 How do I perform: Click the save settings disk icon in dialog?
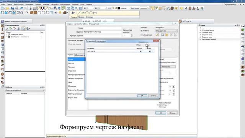tap(163, 35)
